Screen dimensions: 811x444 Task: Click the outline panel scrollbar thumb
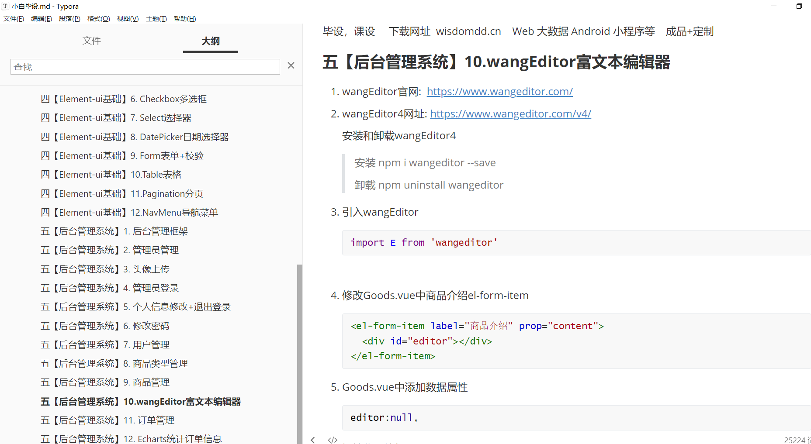300,354
